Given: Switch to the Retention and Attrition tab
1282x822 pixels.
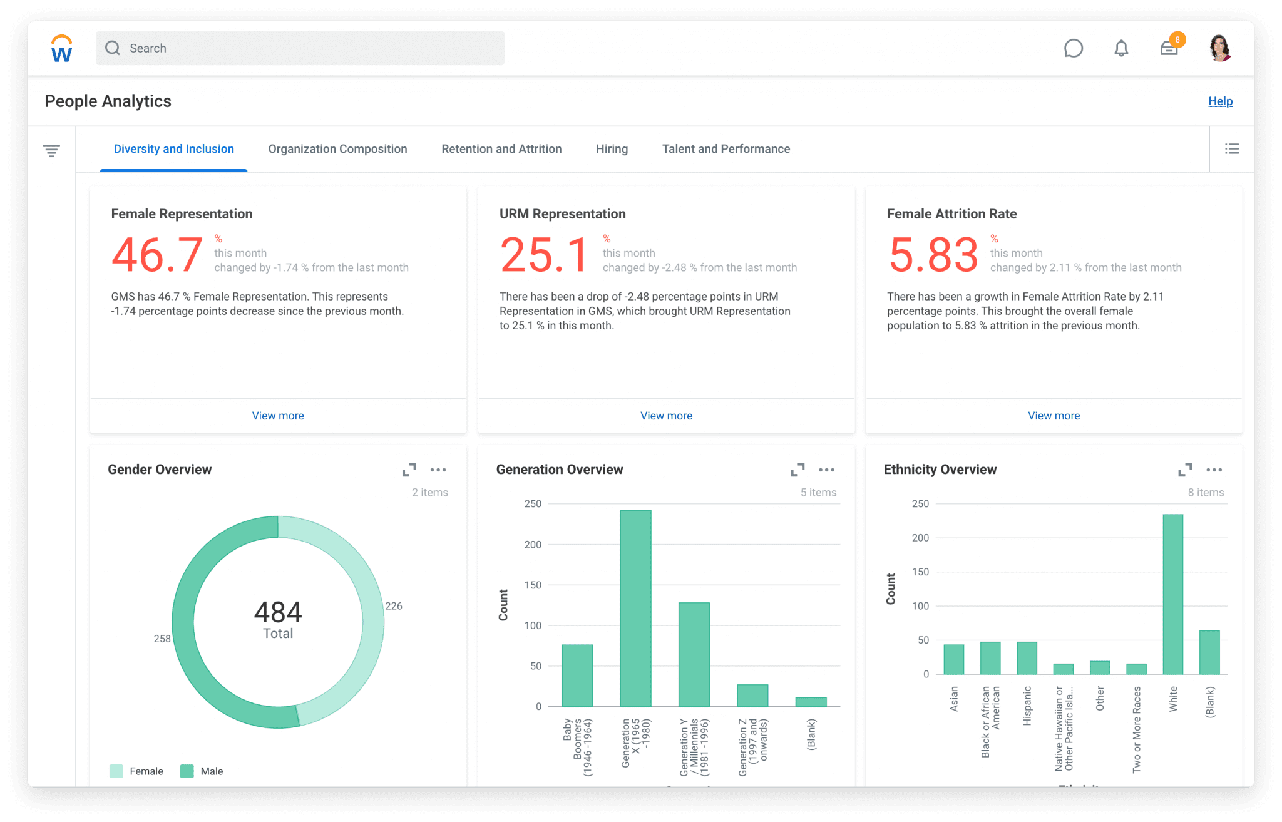Looking at the screenshot, I should (x=501, y=149).
